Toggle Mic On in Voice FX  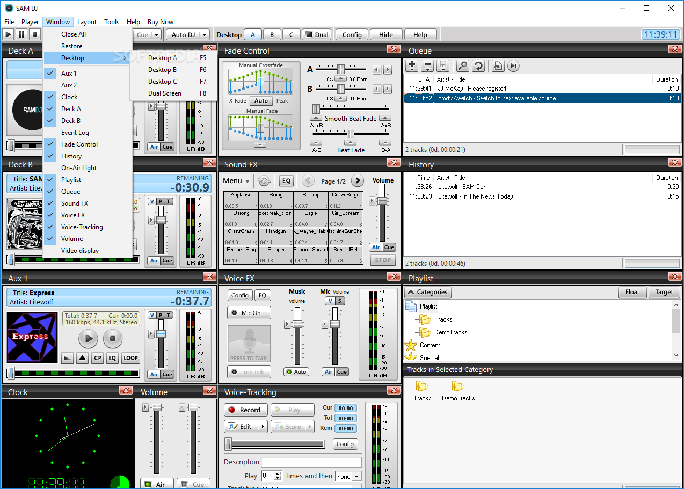pyautogui.click(x=249, y=313)
